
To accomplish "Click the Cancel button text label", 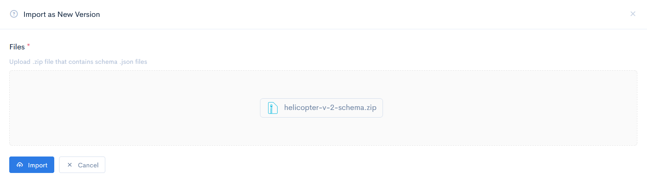I will (x=88, y=165).
